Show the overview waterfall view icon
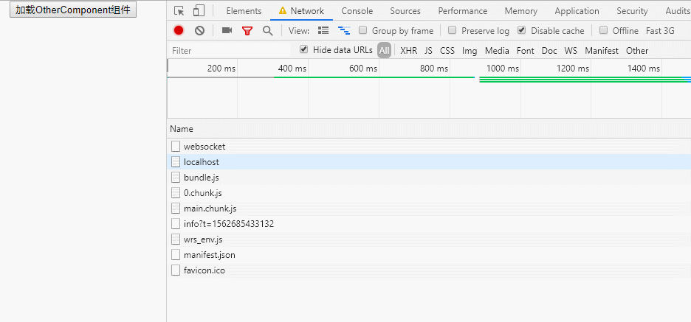The width and height of the screenshot is (691, 322). 344,31
